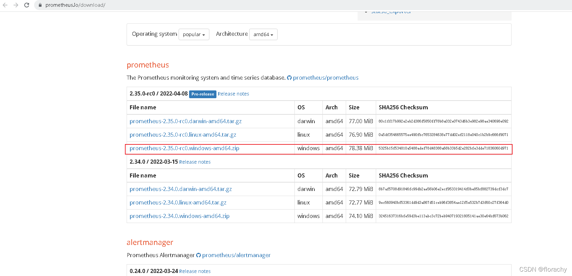Go back using browser back arrow

[x=5, y=5]
